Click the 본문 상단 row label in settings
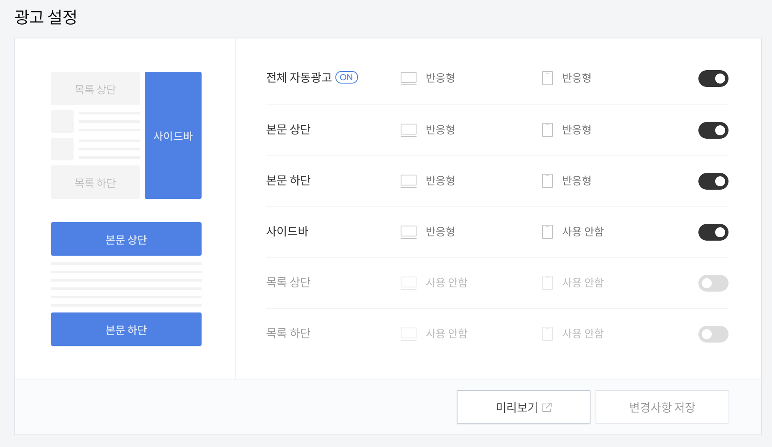Image resolution: width=772 pixels, height=447 pixels. (x=288, y=130)
